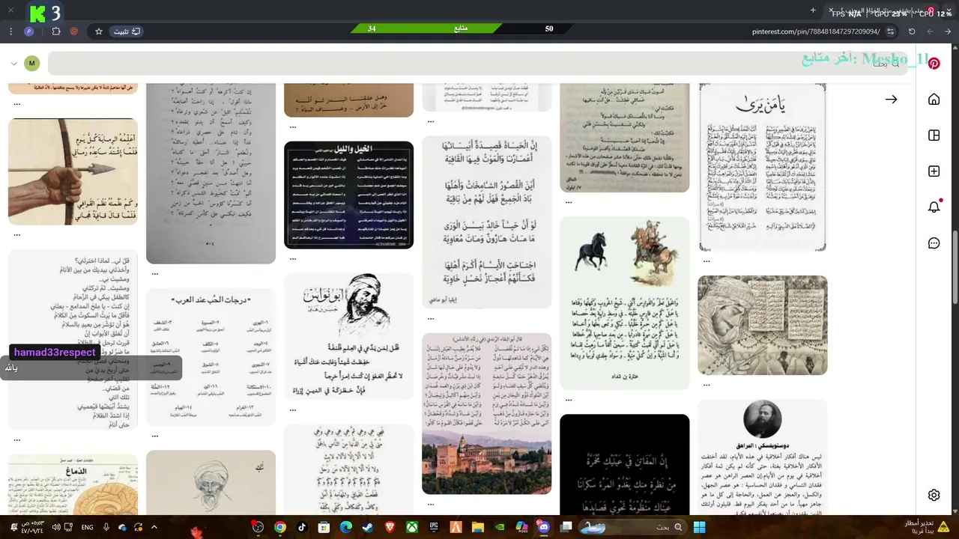
Task: Open Pinterest settings gear icon
Action: click(x=934, y=495)
